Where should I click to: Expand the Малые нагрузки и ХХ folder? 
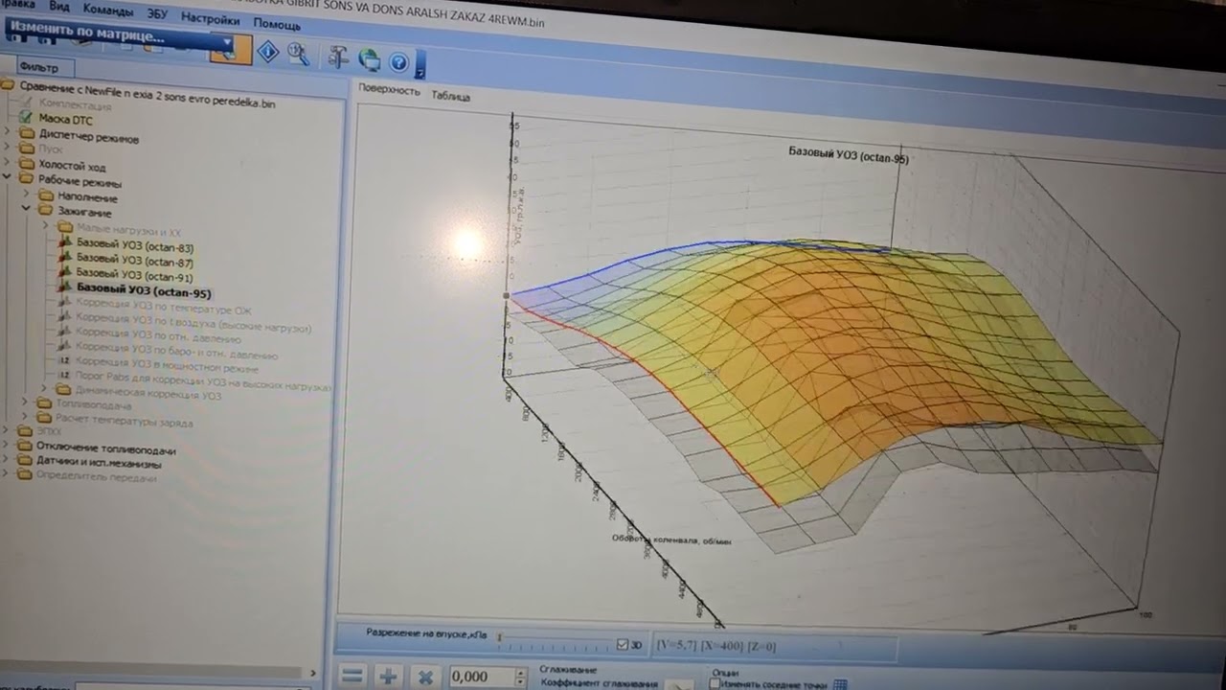(x=44, y=226)
